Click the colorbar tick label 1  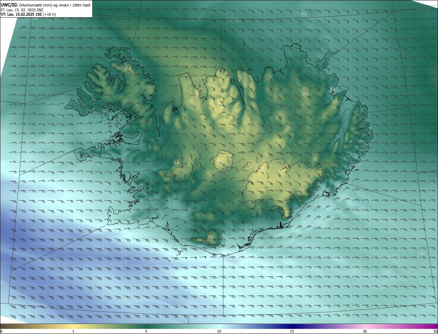pyautogui.click(x=73, y=331)
